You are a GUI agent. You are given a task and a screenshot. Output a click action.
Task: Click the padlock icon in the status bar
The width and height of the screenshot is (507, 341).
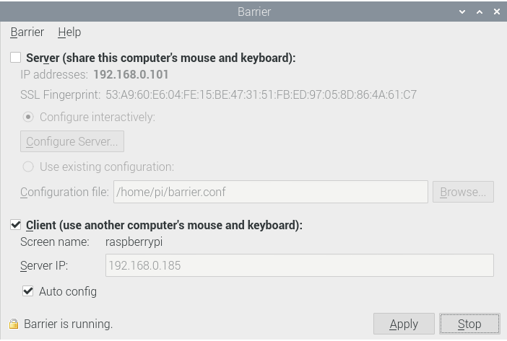coord(14,324)
